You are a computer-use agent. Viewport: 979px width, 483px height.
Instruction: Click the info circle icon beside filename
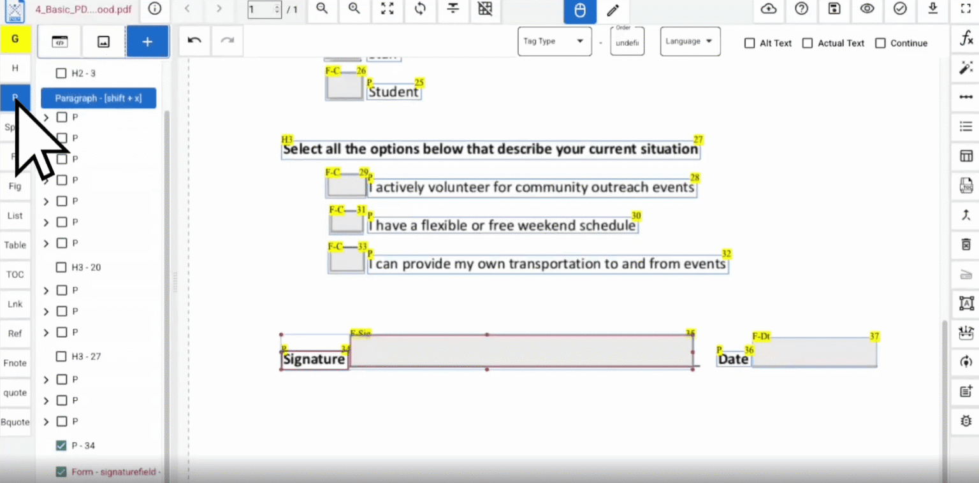coord(155,9)
